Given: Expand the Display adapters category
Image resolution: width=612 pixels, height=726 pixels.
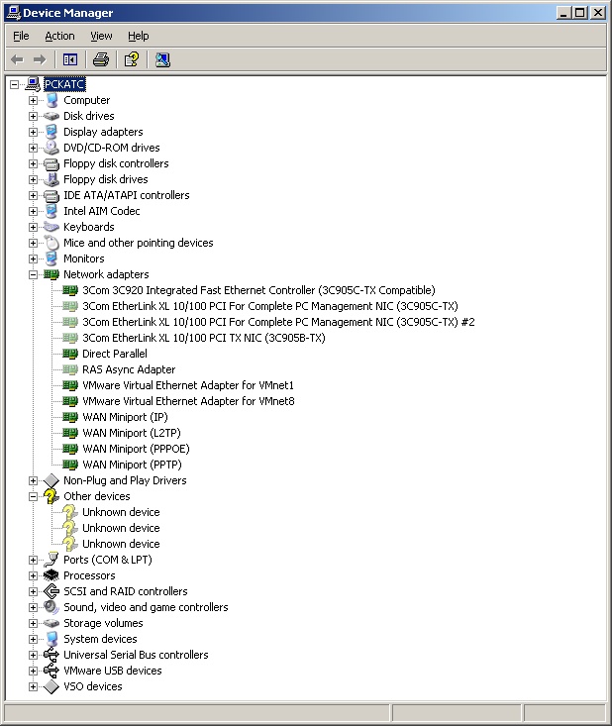Looking at the screenshot, I should pos(33,132).
